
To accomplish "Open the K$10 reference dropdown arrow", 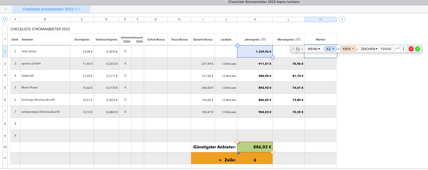I will [x=353, y=49].
